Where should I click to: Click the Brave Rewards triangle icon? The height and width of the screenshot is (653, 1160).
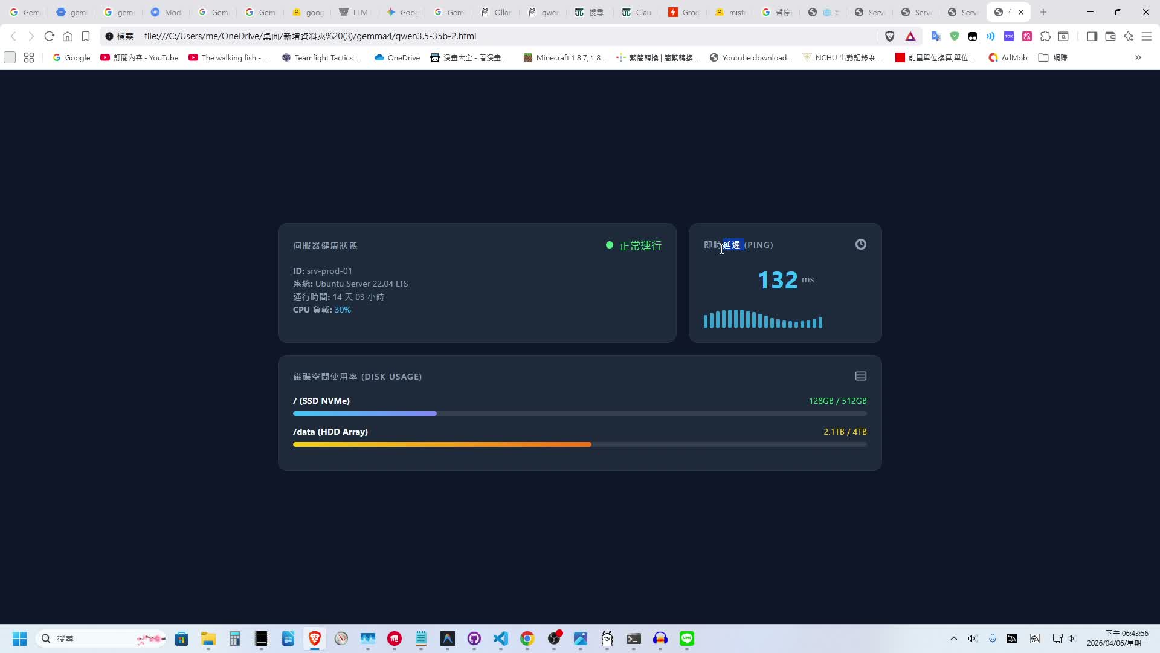910,36
